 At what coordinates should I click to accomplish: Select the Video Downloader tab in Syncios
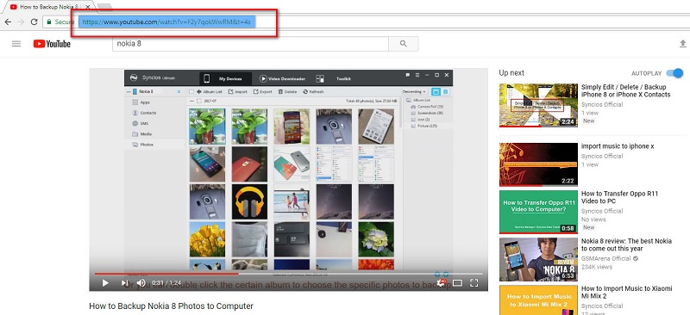(x=282, y=78)
